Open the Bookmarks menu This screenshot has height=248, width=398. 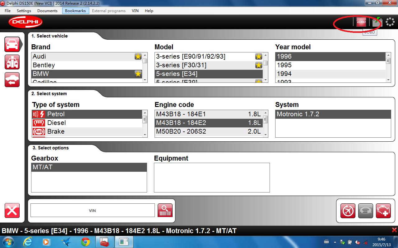point(76,11)
